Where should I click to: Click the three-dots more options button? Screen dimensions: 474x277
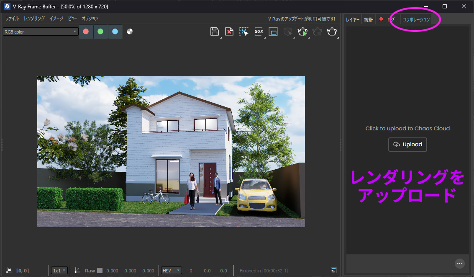click(460, 264)
